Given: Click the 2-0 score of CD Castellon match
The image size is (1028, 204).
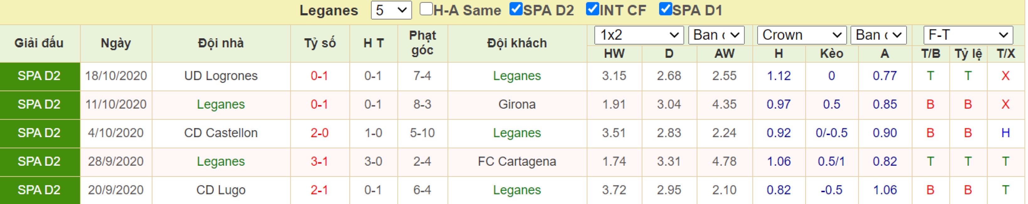Looking at the screenshot, I should point(319,133).
